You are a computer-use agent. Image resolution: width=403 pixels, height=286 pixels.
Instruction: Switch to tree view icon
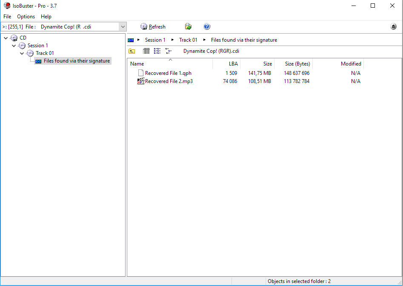(x=169, y=51)
